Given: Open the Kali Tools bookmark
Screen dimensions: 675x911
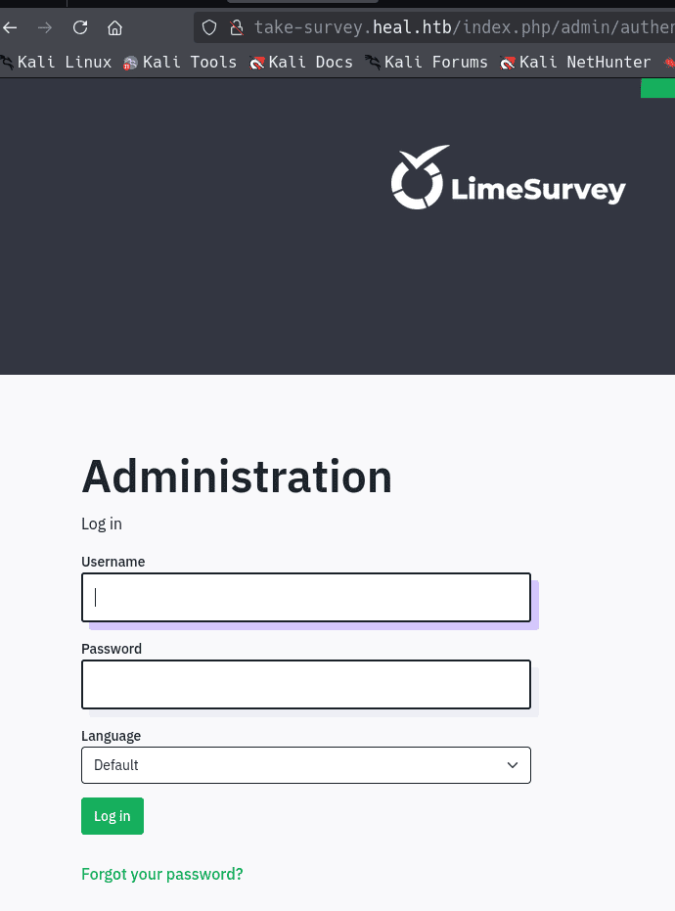Looking at the screenshot, I should tap(180, 63).
